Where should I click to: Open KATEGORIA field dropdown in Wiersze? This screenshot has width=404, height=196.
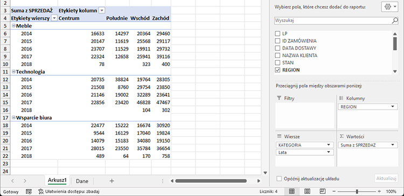(329, 145)
